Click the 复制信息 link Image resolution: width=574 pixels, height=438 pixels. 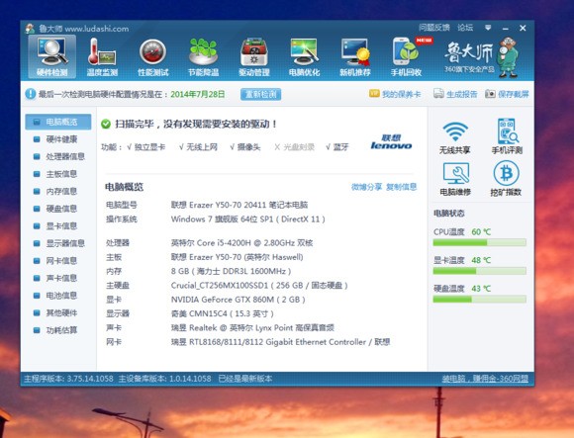click(401, 187)
